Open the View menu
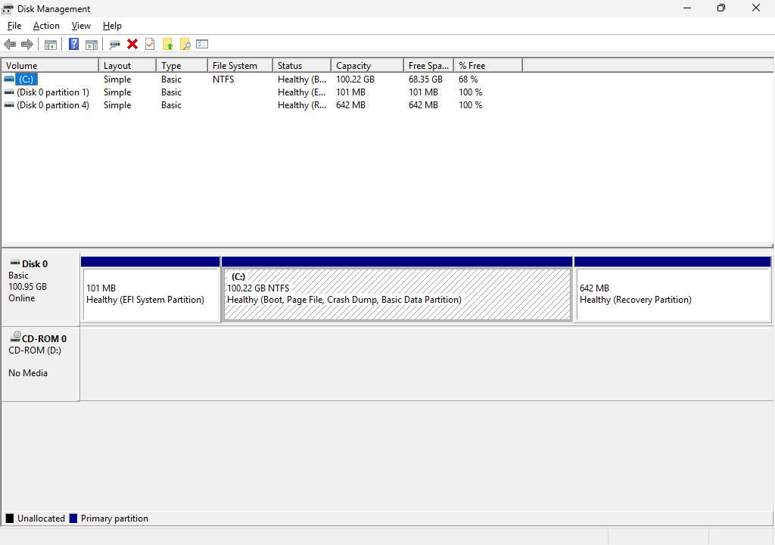 81,26
